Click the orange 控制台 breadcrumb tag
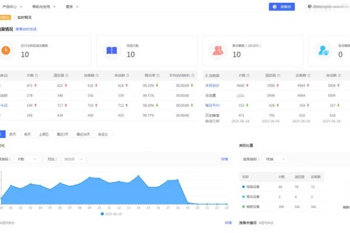Viewport: 350px width, 233px height. [x=5, y=17]
